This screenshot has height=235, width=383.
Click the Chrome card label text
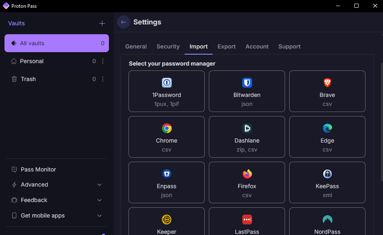(x=166, y=141)
